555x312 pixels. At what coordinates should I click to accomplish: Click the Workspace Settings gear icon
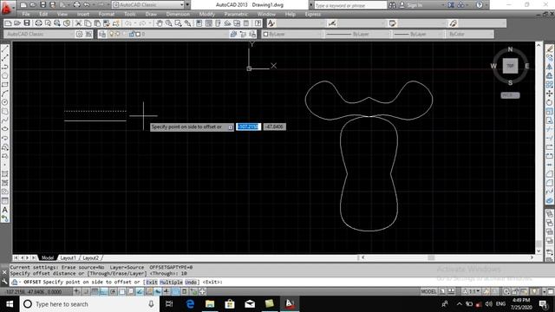point(79,34)
